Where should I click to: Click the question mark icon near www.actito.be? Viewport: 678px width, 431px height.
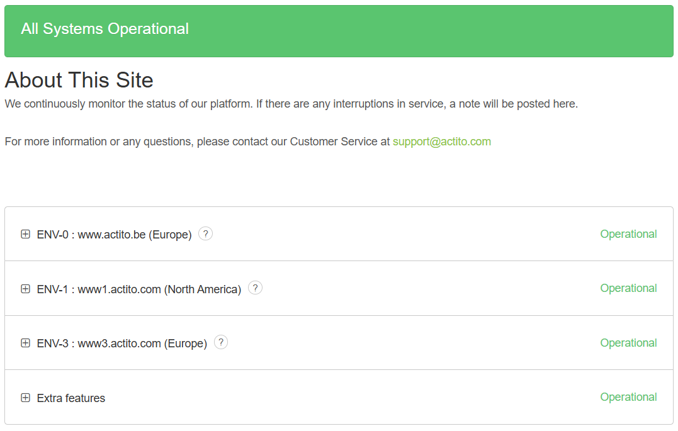[x=205, y=233]
